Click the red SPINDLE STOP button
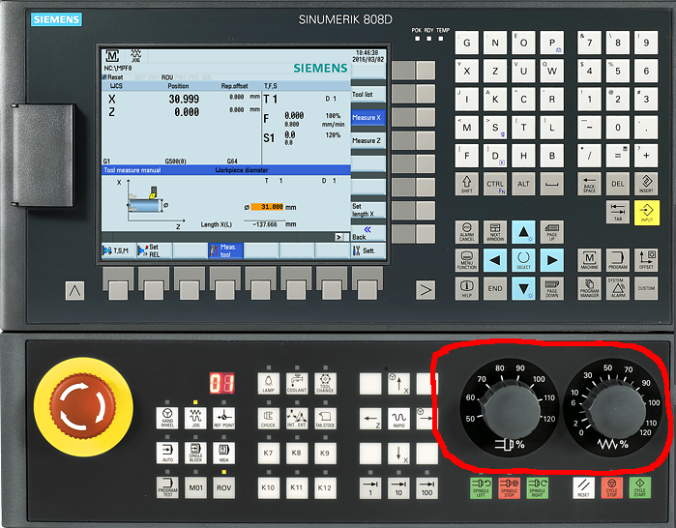 (509, 487)
